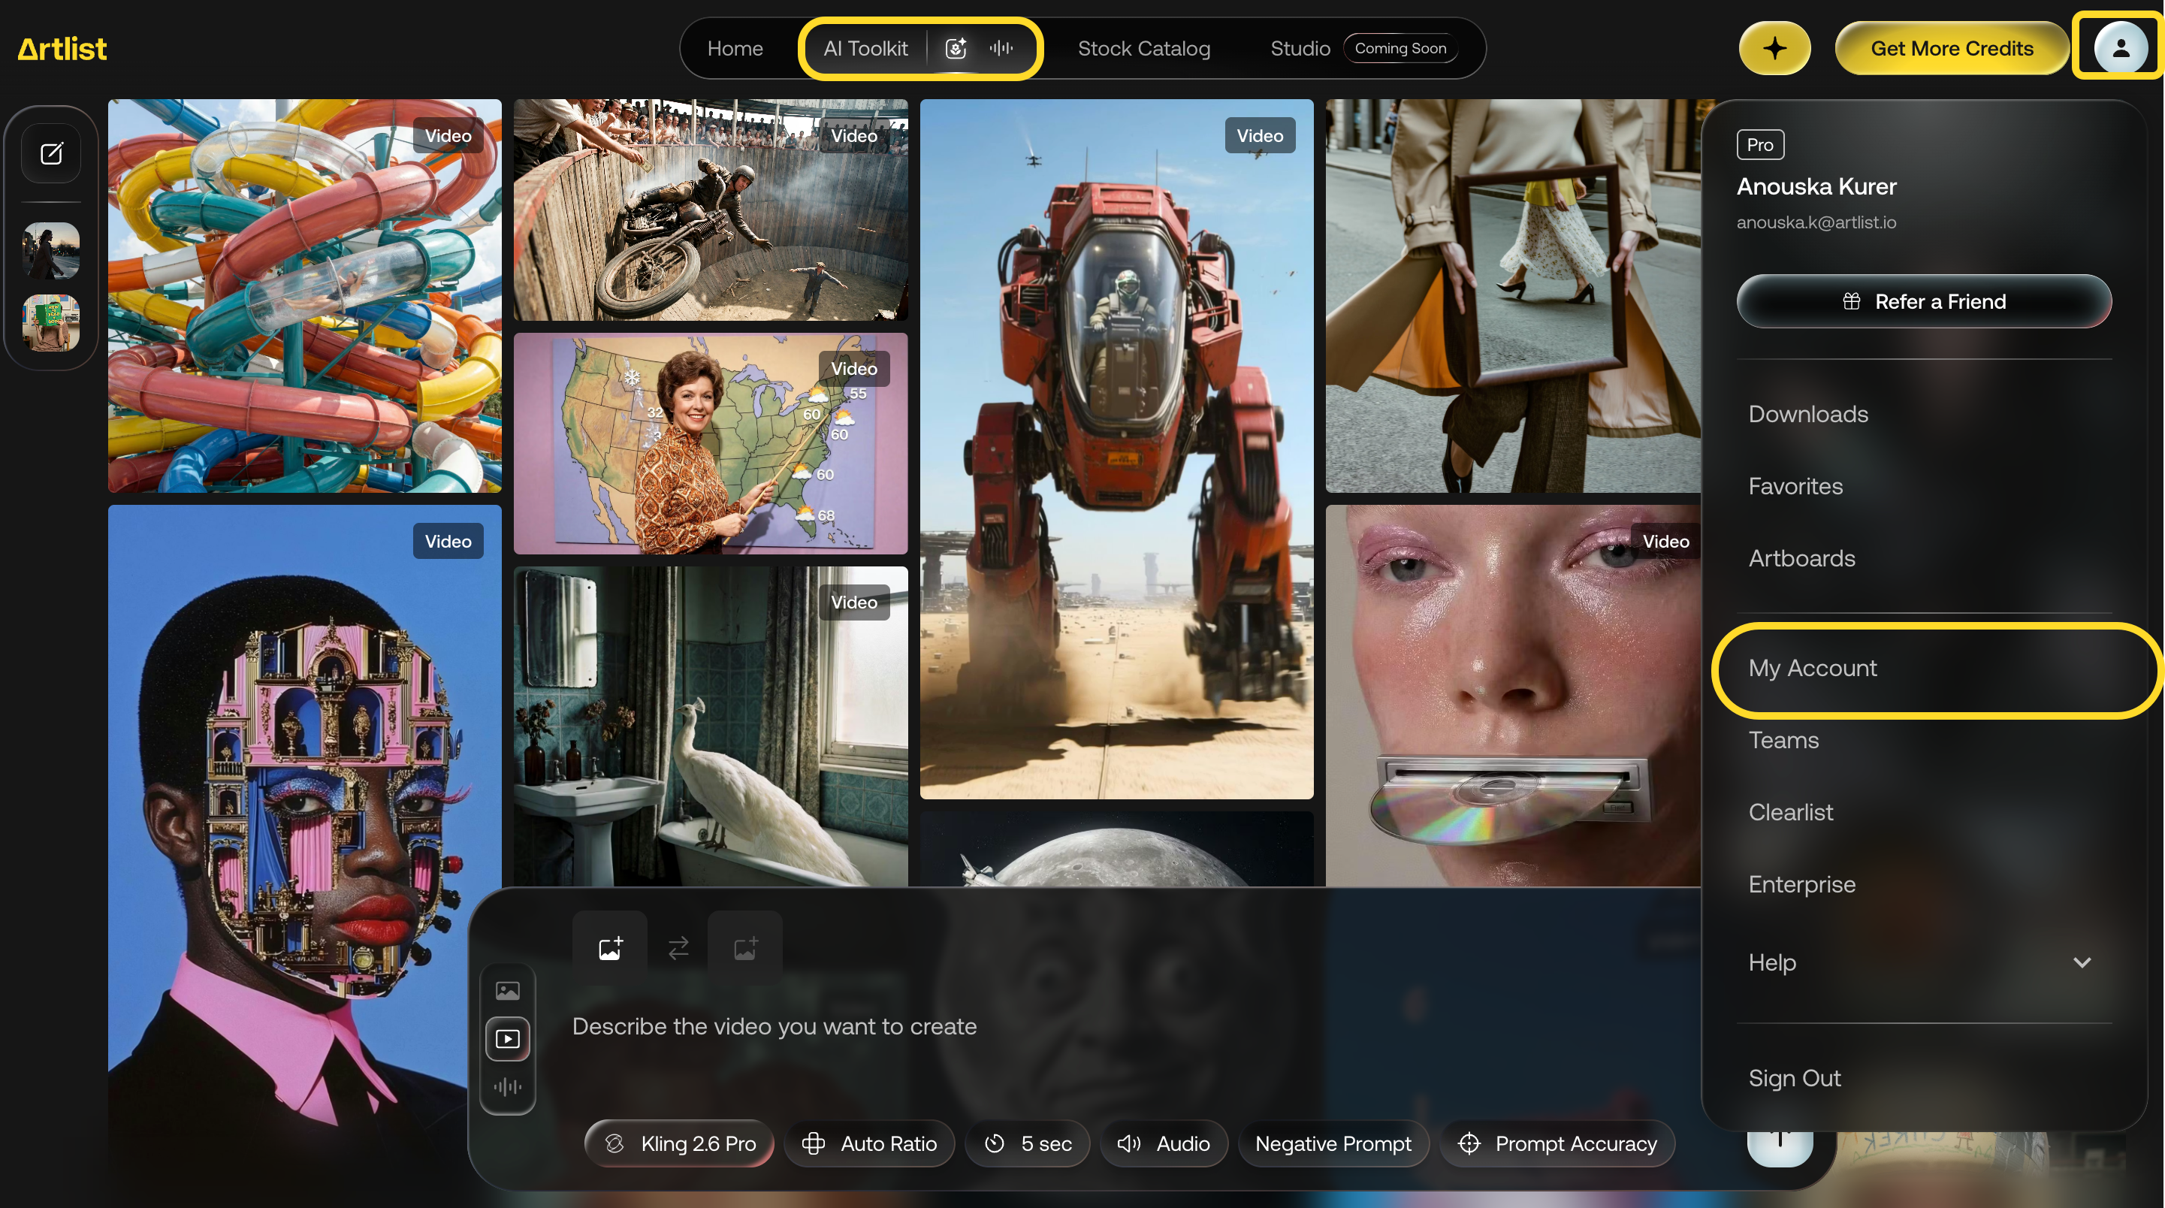The width and height of the screenshot is (2165, 1208).
Task: Click the yellow sparkle credits icon
Action: [x=1774, y=49]
